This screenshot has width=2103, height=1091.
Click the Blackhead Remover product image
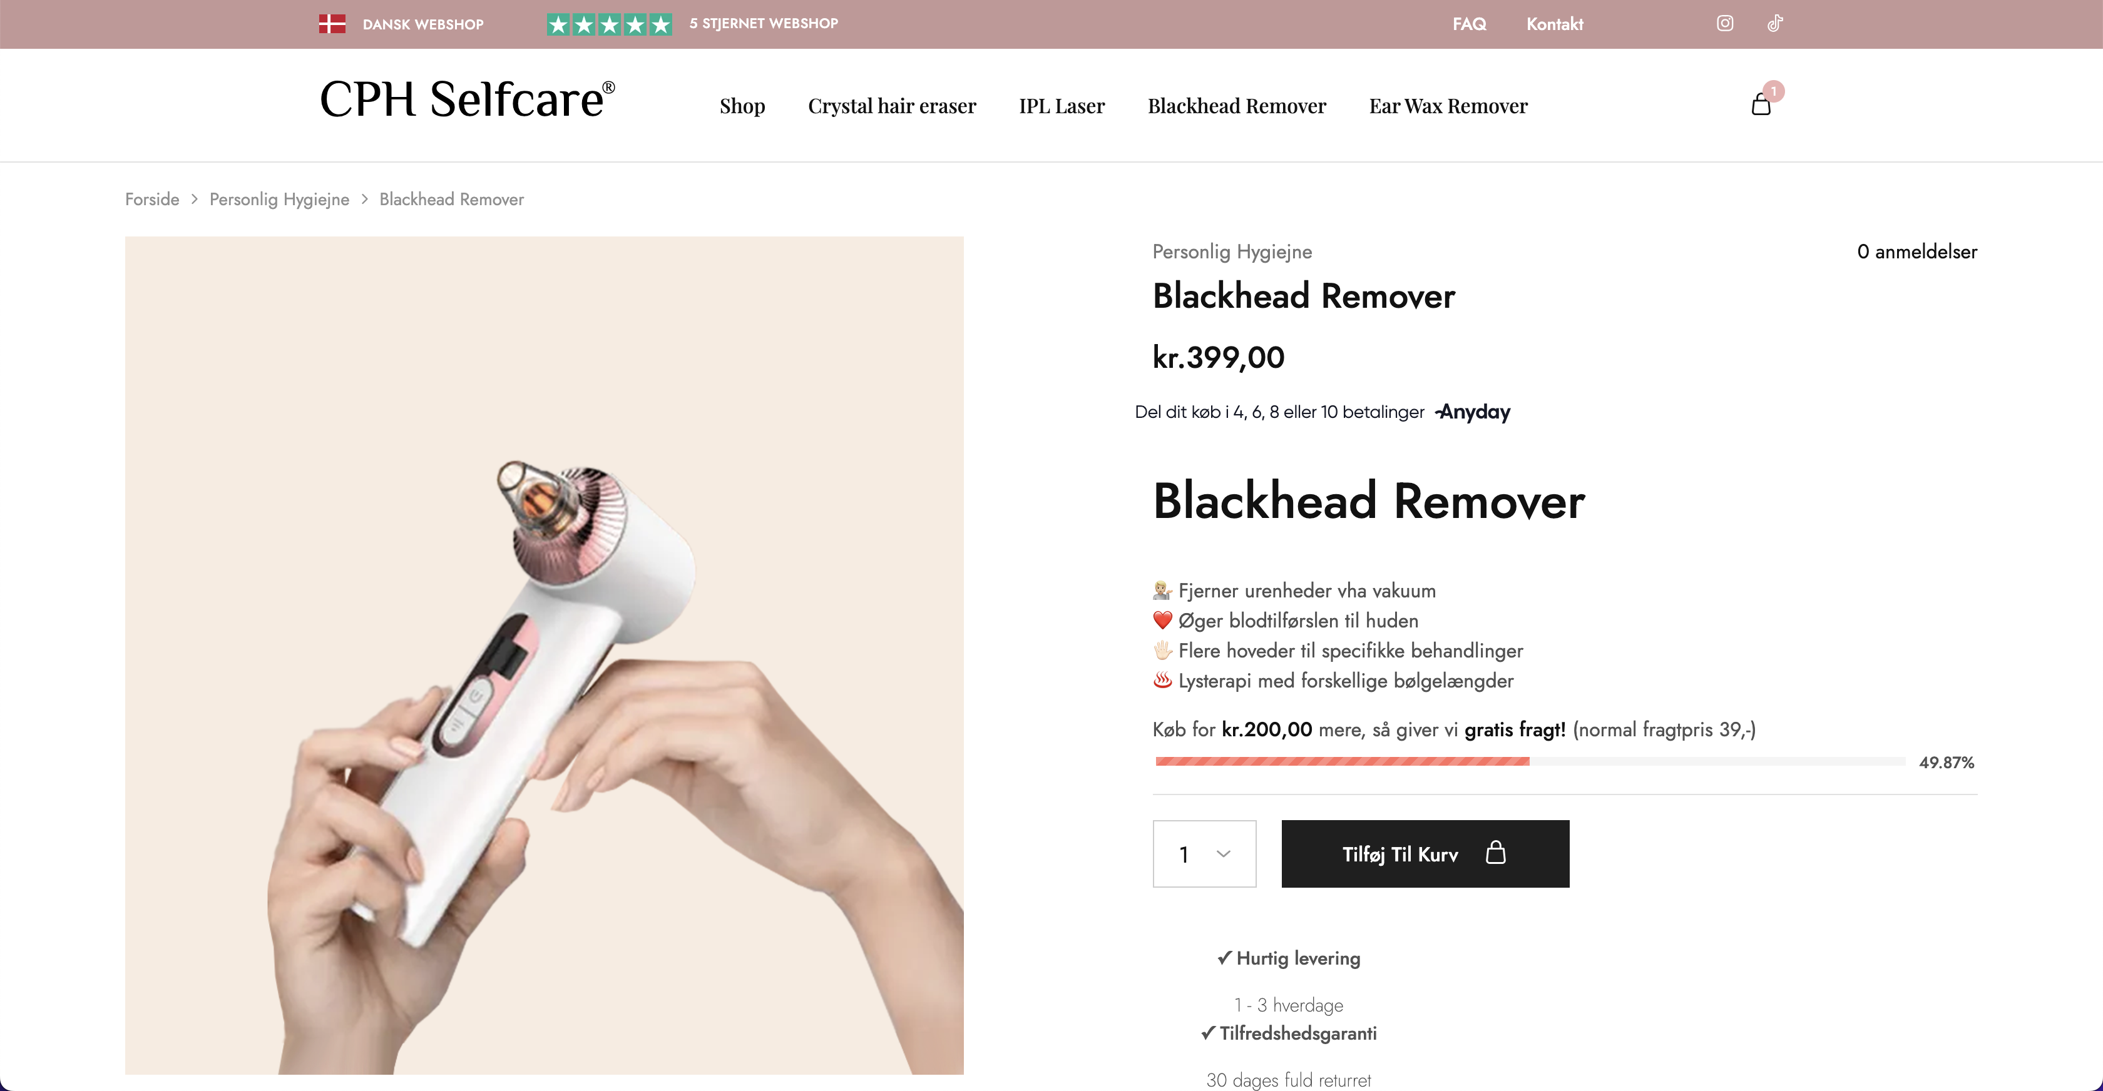[545, 655]
